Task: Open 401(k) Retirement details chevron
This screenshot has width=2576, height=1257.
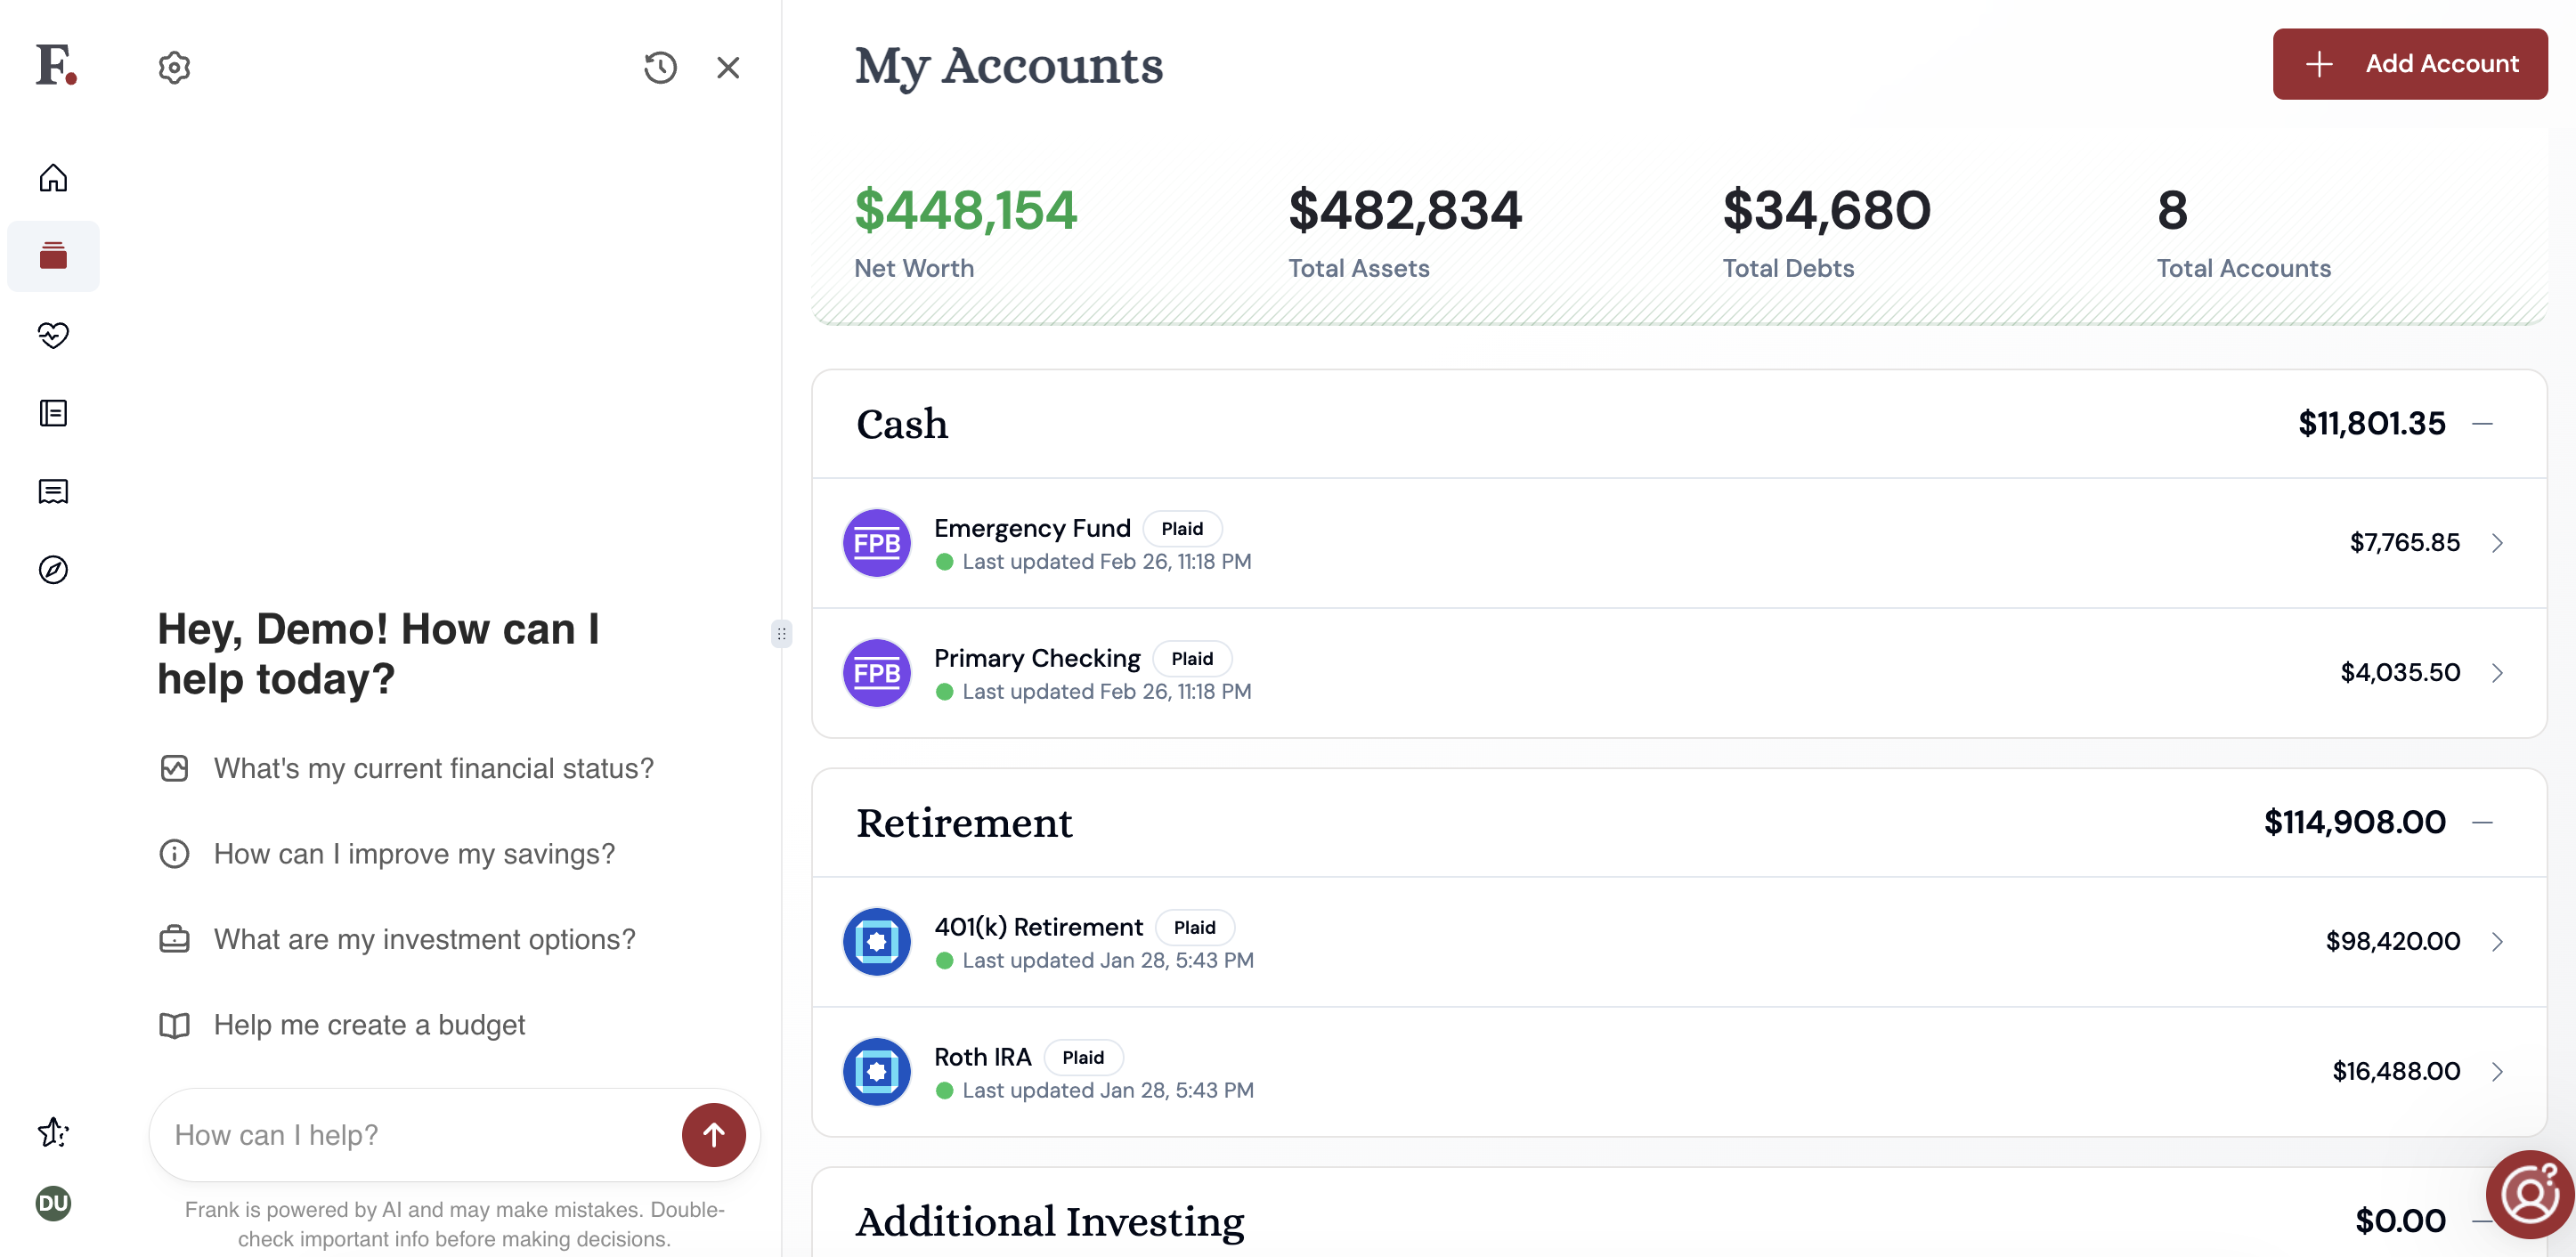Action: click(2497, 941)
